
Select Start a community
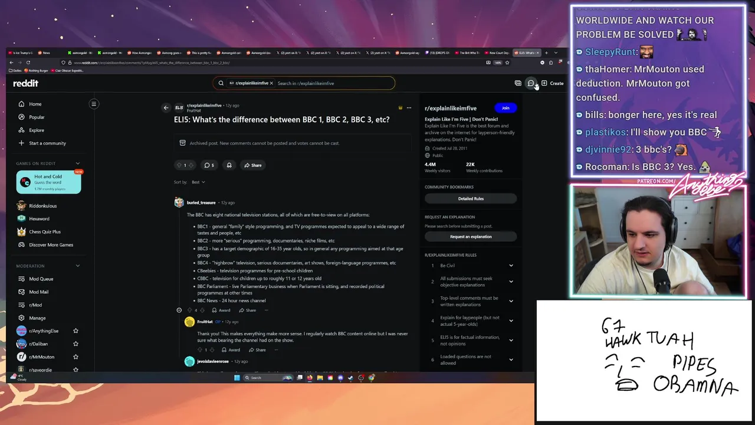[x=47, y=143]
